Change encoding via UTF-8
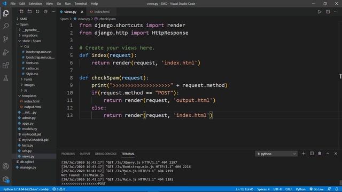 [x=277, y=189]
